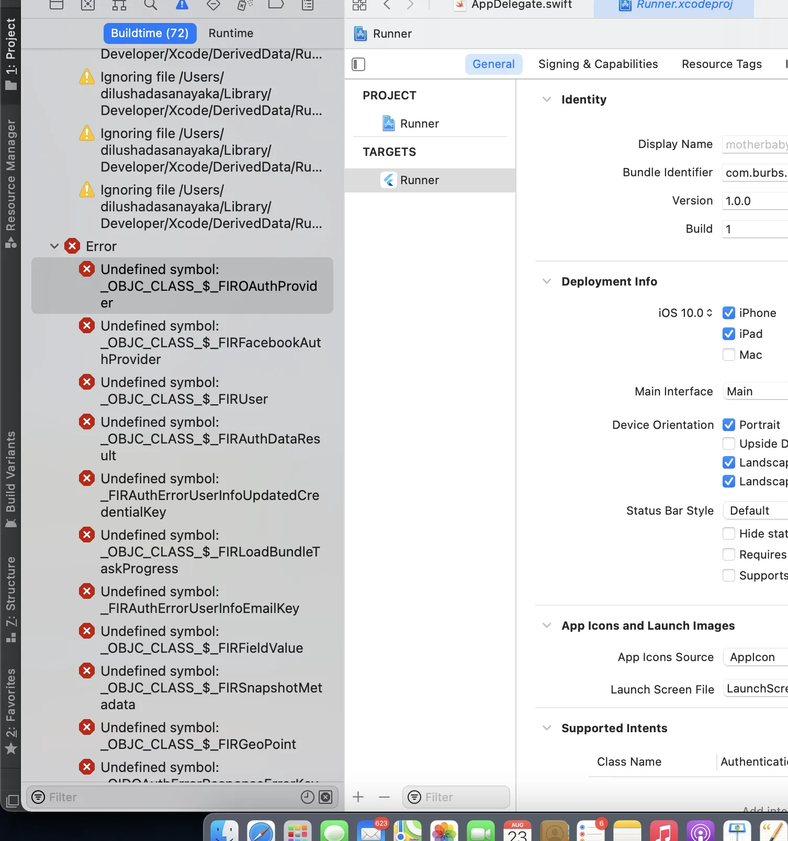Go back in editor history
Viewport: 788px width, 841px height.
(x=387, y=5)
